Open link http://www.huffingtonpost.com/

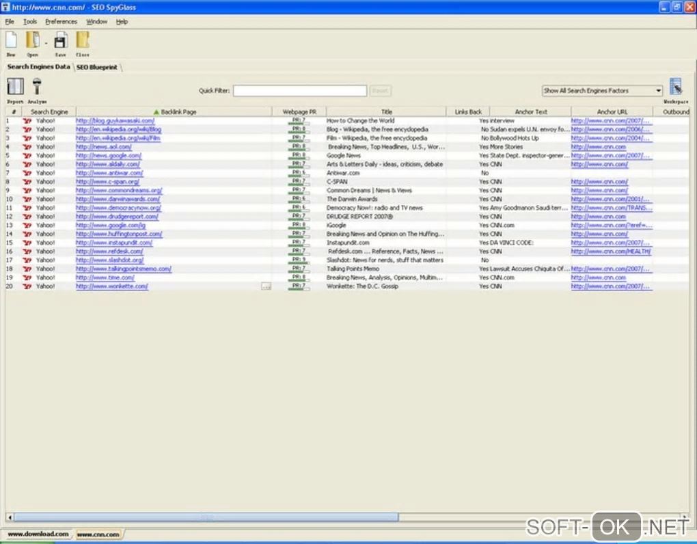click(119, 234)
